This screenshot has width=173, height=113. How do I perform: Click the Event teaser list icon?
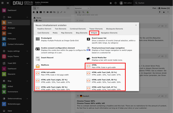pyautogui.click(x=88, y=39)
